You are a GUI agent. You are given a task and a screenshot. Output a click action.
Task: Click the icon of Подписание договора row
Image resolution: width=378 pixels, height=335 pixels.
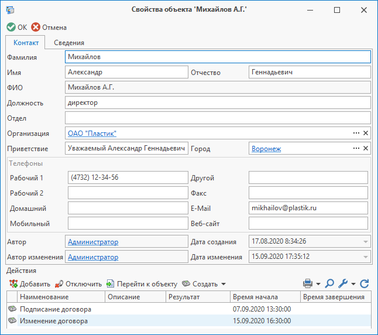click(x=12, y=309)
